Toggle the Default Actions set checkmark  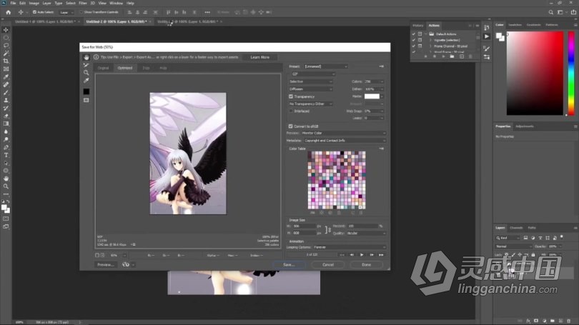414,34
